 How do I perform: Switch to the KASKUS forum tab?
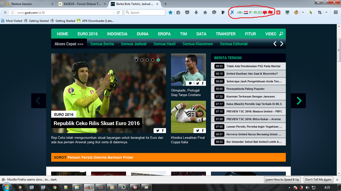coord(83,4)
